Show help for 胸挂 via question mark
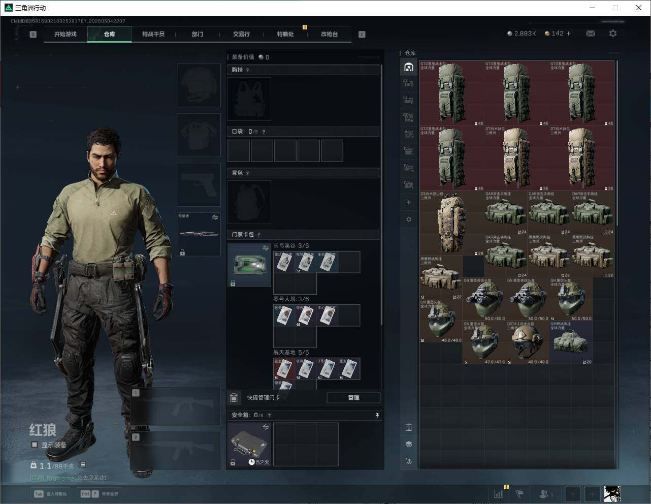 click(247, 70)
